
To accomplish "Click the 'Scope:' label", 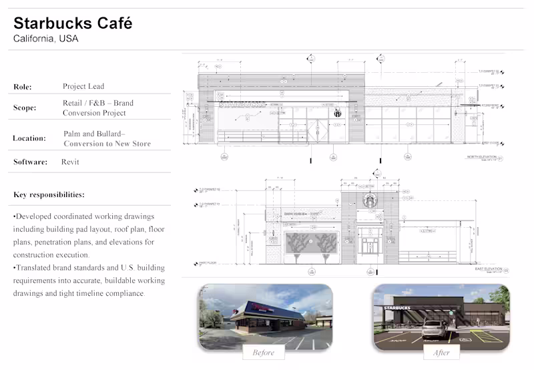I will point(25,108).
